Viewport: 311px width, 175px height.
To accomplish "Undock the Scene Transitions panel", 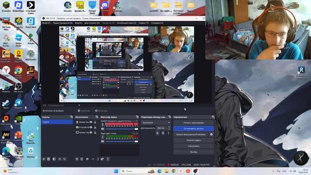I will [170, 117].
